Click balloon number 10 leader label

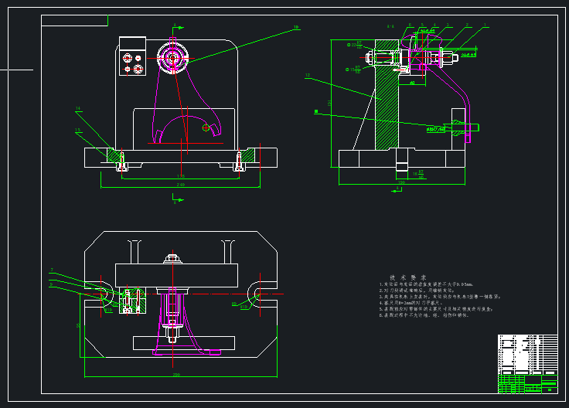click(x=296, y=27)
